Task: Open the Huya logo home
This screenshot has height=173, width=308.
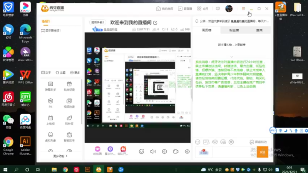Action: 52,8
